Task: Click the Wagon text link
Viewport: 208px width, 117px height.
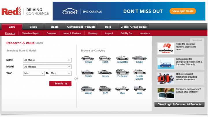Action: coord(88,93)
